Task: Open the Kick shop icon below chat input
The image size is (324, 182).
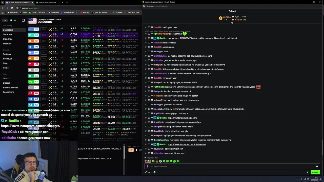Action: [x=154, y=172]
